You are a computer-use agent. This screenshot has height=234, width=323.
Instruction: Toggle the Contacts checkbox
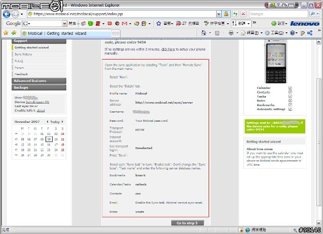pos(290,92)
